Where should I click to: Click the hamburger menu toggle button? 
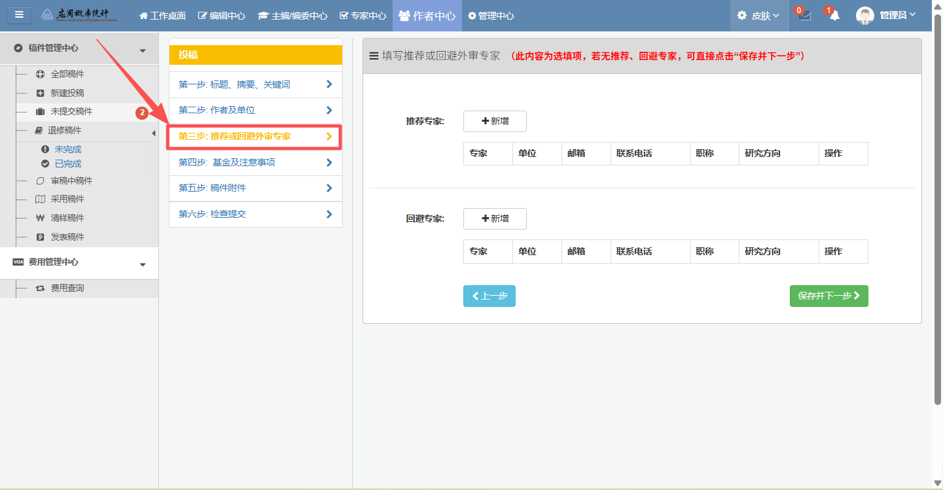pos(18,15)
